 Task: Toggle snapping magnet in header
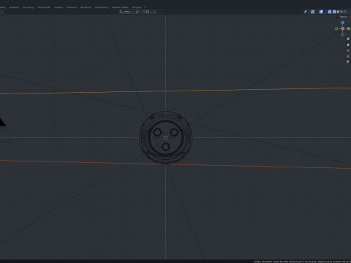coord(143,12)
